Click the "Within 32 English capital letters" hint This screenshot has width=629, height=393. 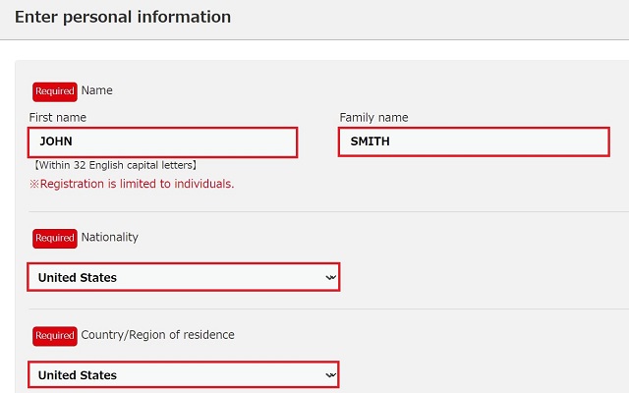tap(115, 165)
